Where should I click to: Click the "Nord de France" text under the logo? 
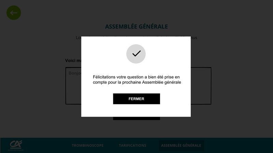point(15,150)
